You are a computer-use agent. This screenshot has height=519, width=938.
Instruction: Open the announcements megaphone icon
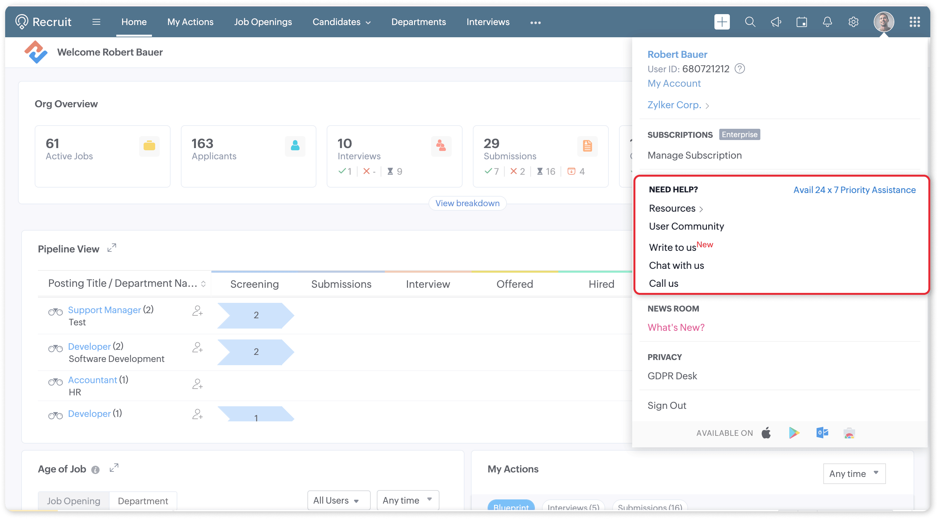pyautogui.click(x=775, y=22)
